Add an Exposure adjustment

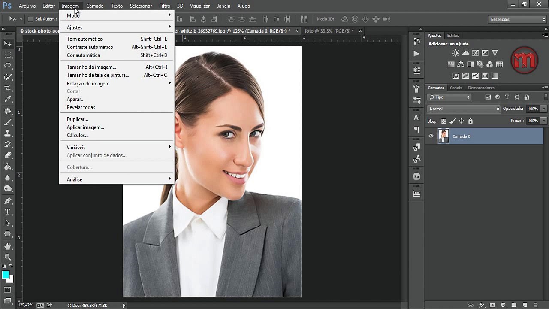tap(485, 53)
